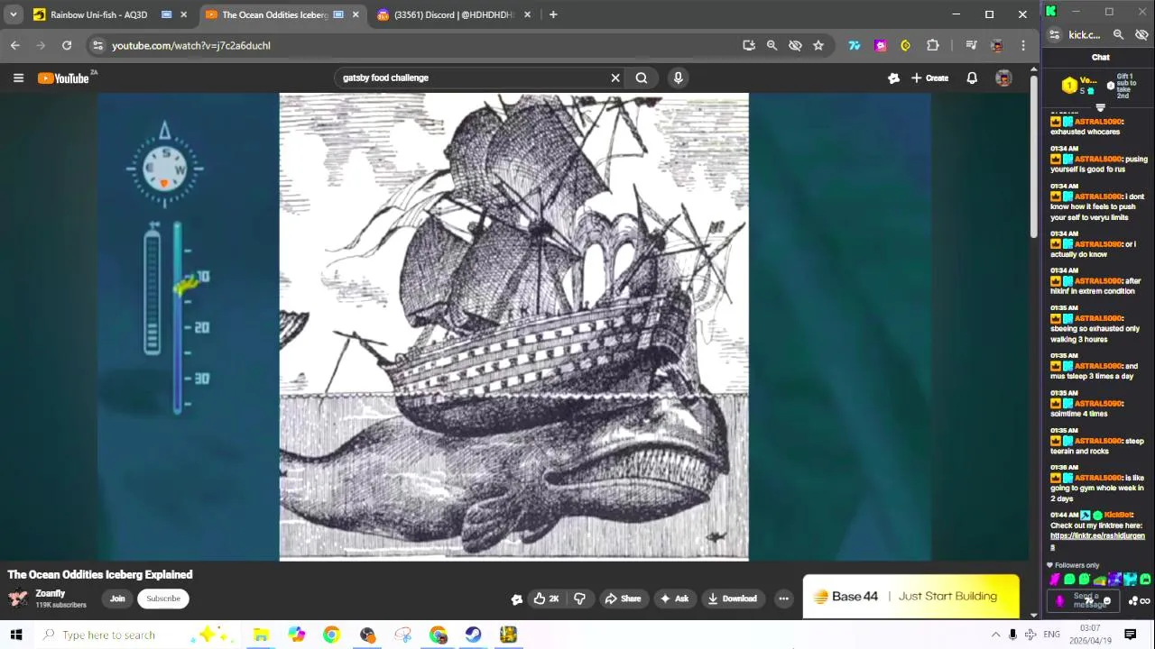Open emoji picker in Kick chat input
The width and height of the screenshot is (1155, 649).
pos(1107,601)
